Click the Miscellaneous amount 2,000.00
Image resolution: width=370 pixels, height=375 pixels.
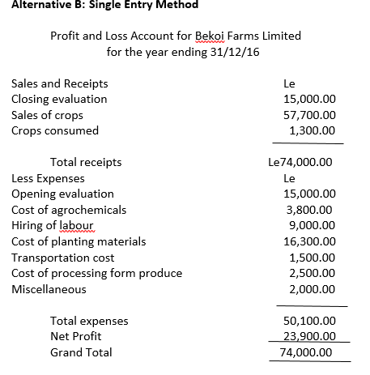tap(313, 289)
